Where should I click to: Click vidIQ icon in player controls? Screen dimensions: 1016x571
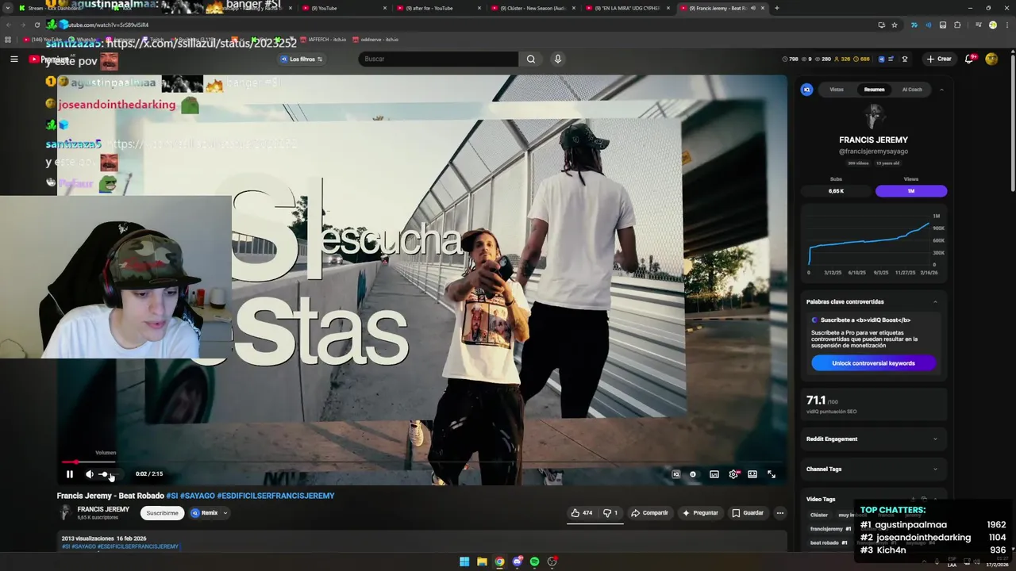pyautogui.click(x=676, y=474)
